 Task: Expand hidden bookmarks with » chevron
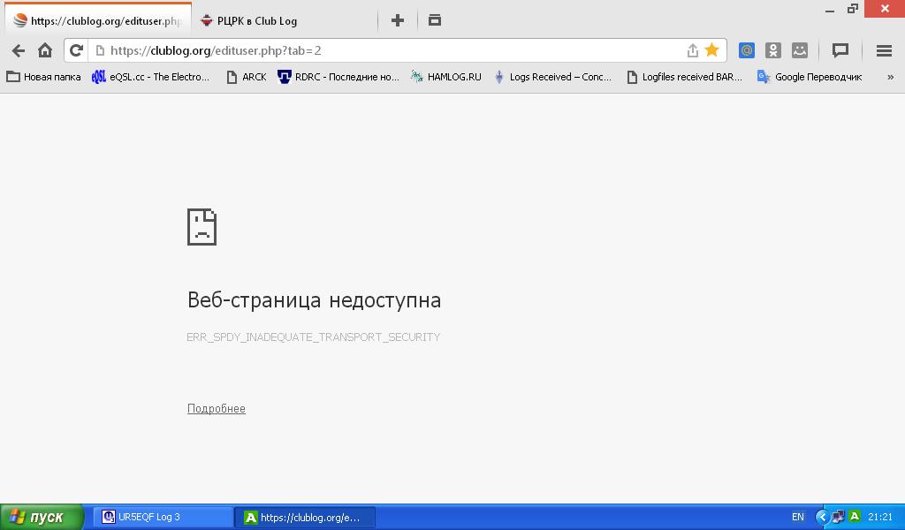coord(890,77)
